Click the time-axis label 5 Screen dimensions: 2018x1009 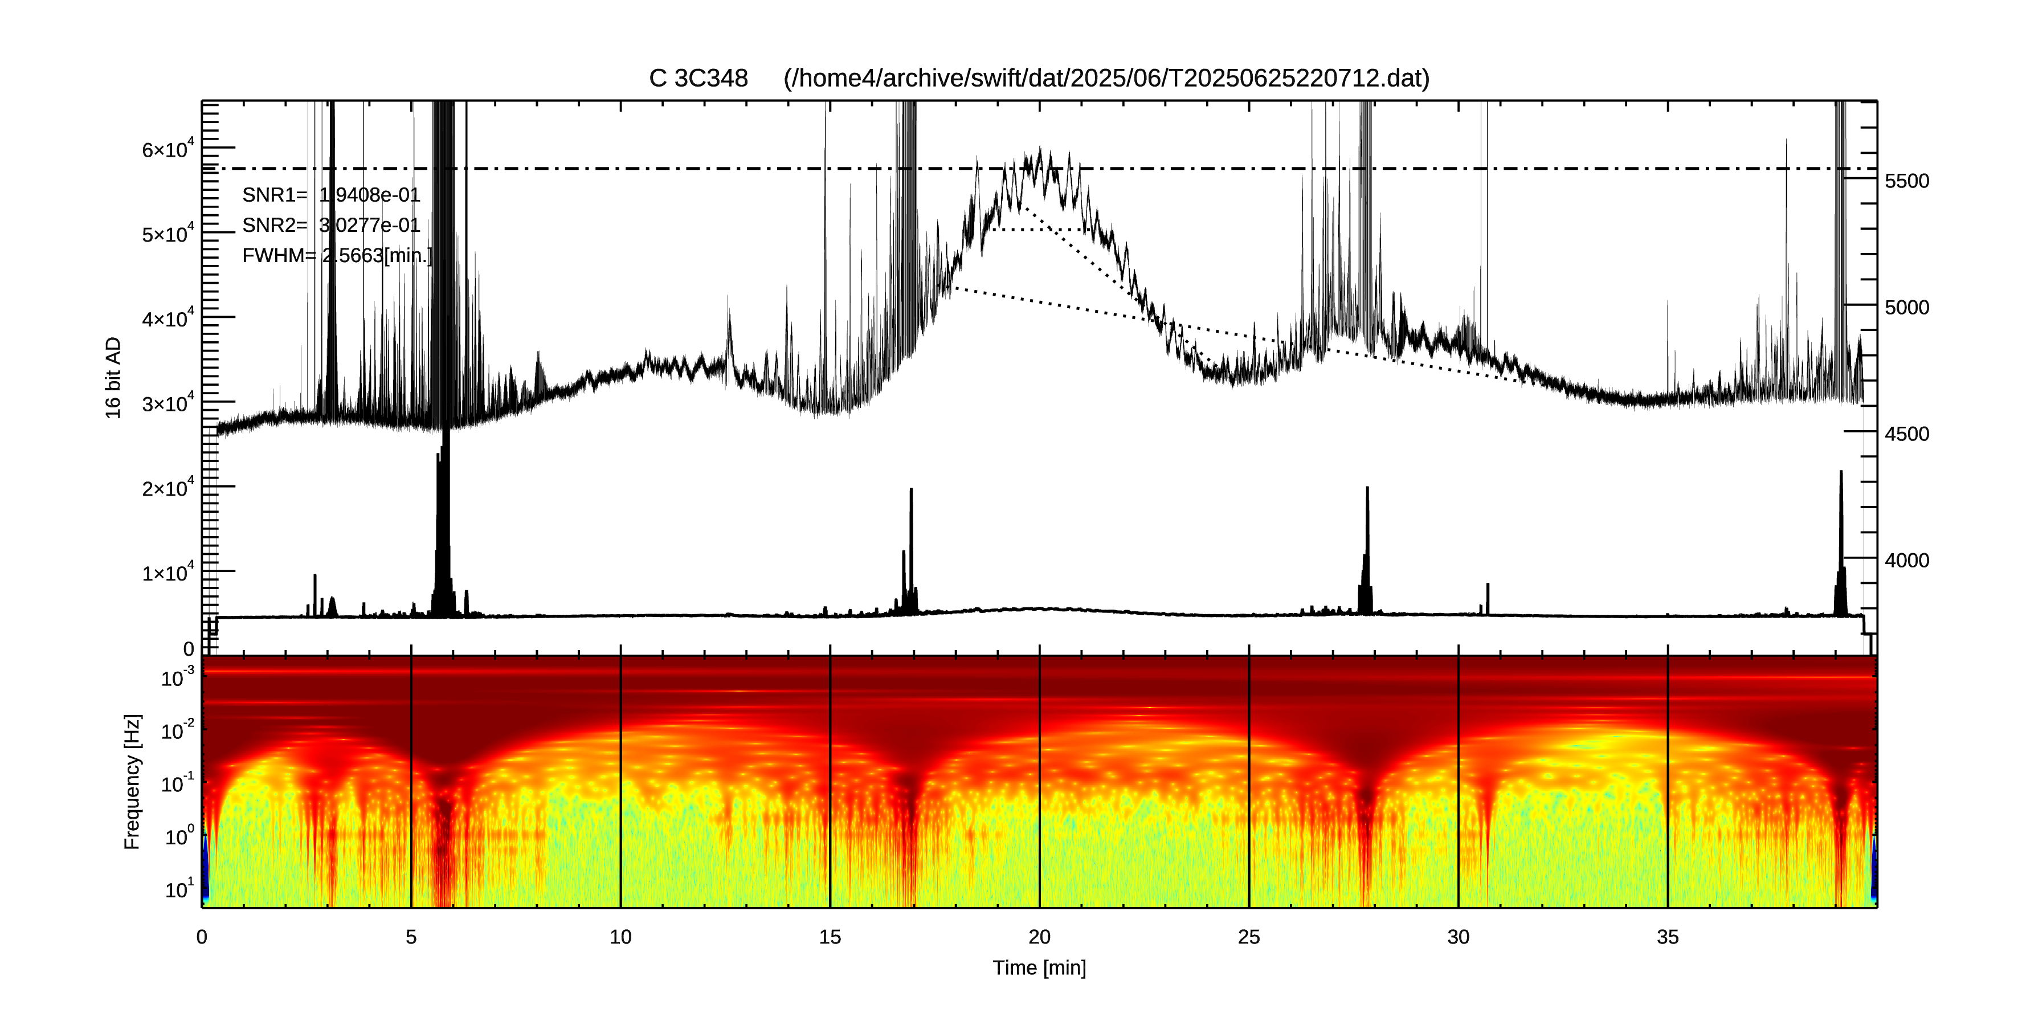pyautogui.click(x=411, y=937)
